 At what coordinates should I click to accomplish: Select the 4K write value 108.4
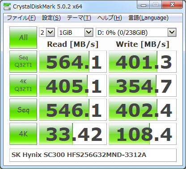(x=143, y=134)
